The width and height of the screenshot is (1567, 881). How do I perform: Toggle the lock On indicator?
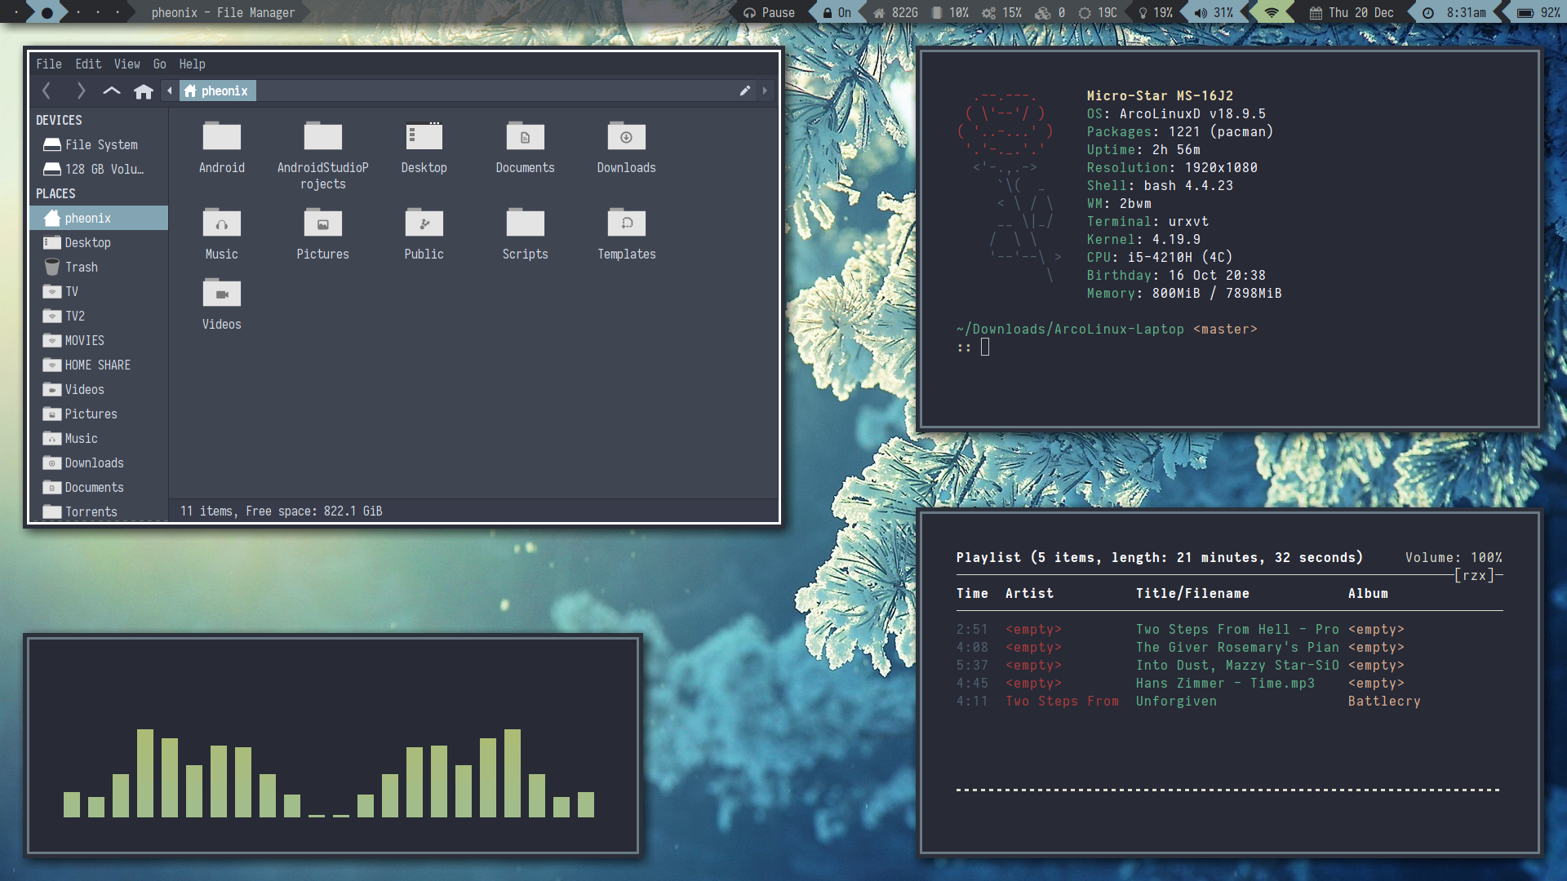click(837, 12)
